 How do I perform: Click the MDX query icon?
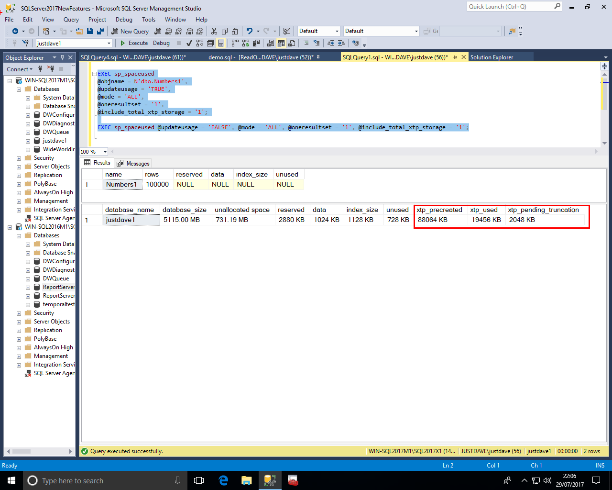(x=168, y=31)
